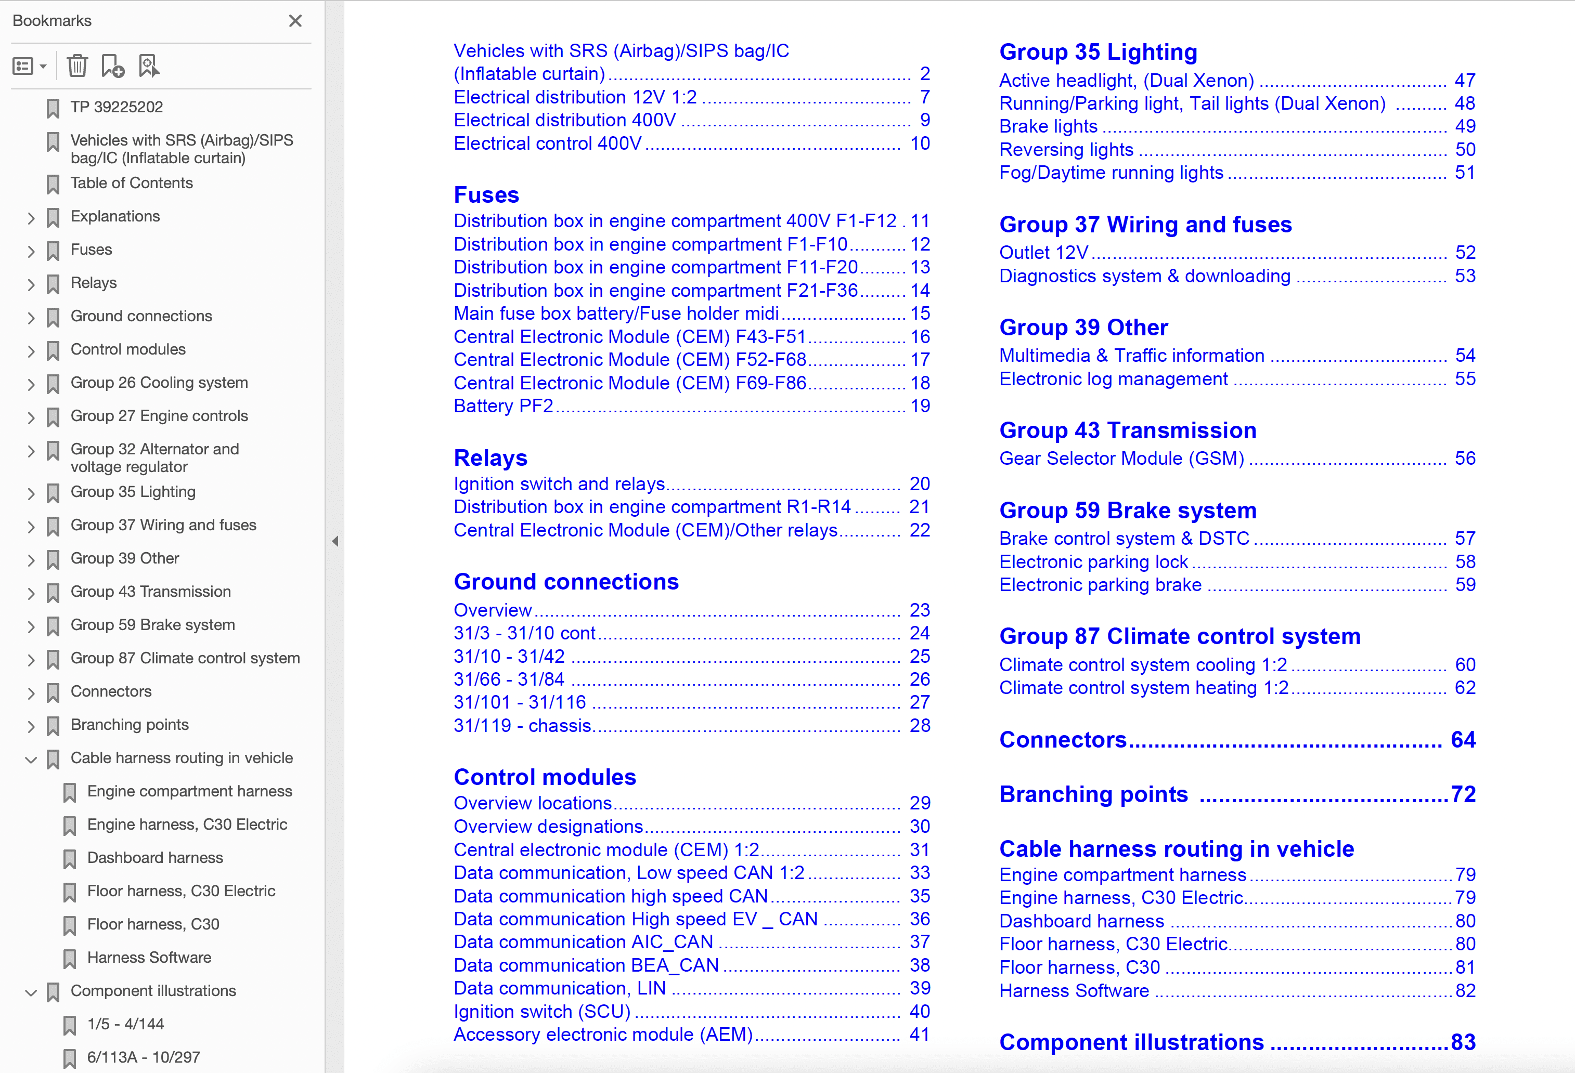
Task: Close the Bookmarks panel
Action: click(295, 21)
